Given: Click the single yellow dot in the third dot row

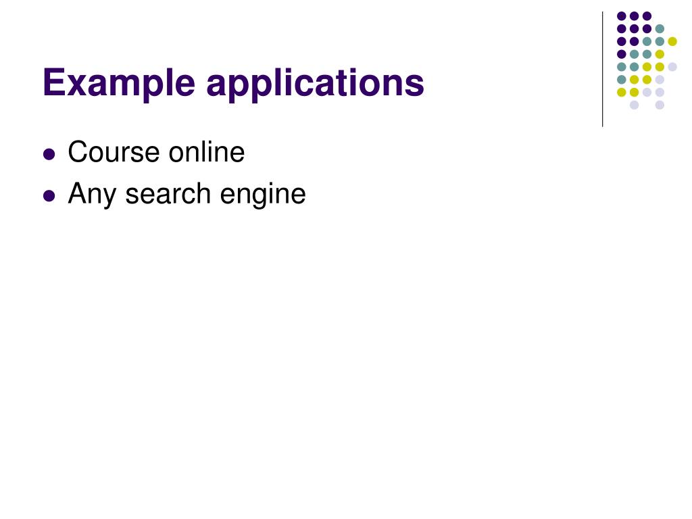Looking at the screenshot, I should [x=672, y=41].
